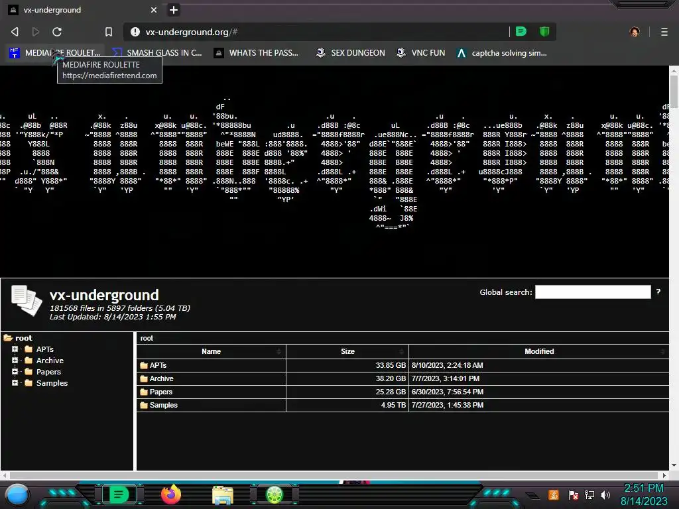Click the scroll down arrow on vertical scrollbar

pyautogui.click(x=674, y=465)
